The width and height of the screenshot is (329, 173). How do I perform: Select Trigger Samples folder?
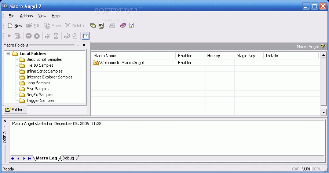click(x=40, y=100)
